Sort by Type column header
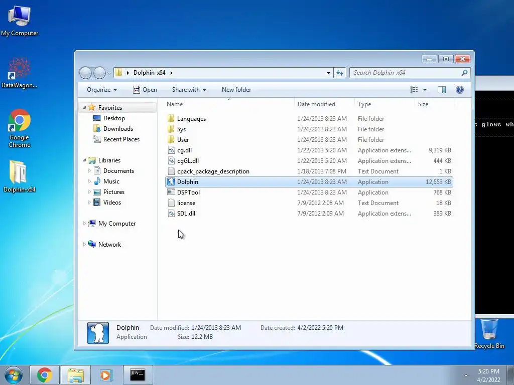The height and width of the screenshot is (385, 514). [384, 104]
